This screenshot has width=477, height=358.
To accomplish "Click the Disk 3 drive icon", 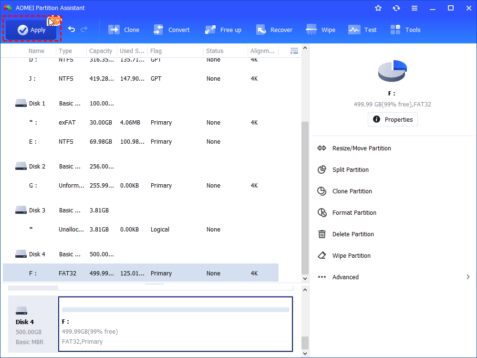I will pos(21,210).
